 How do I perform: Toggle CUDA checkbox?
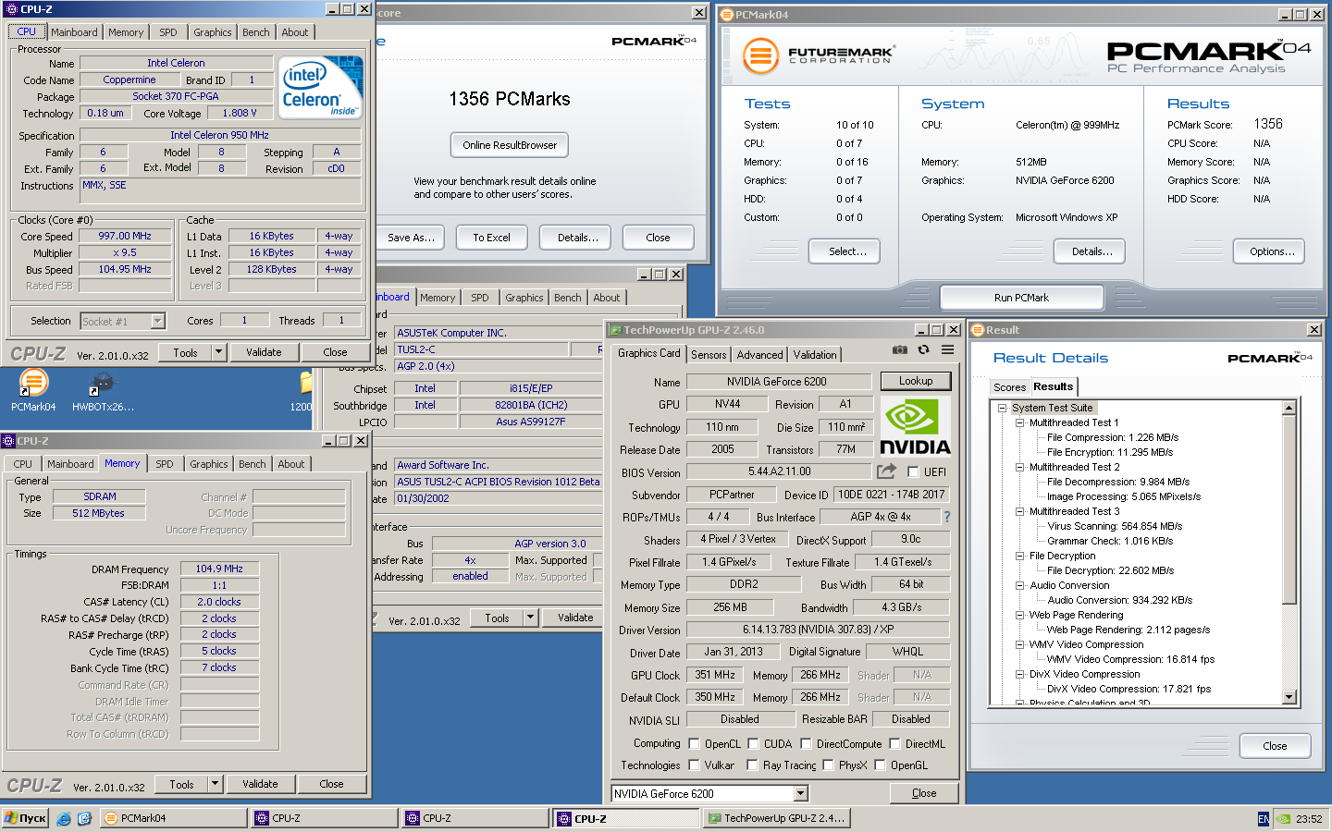pos(754,743)
